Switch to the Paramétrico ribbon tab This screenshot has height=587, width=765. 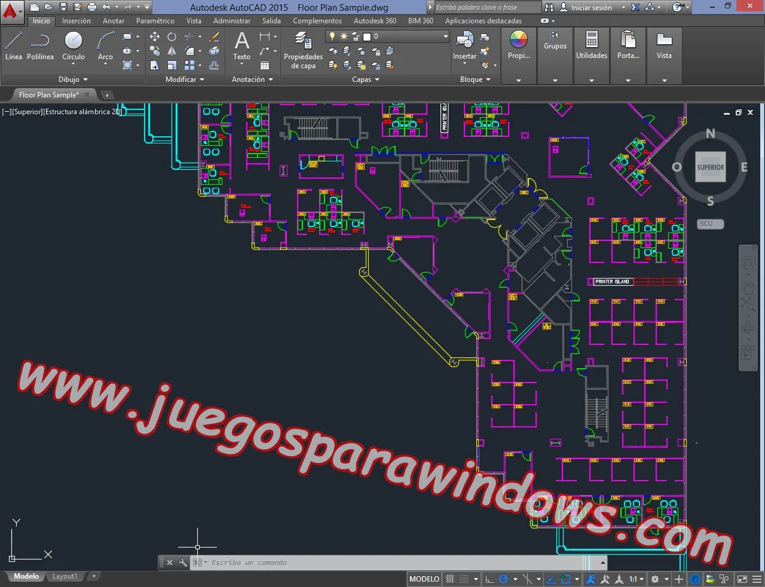[x=155, y=20]
